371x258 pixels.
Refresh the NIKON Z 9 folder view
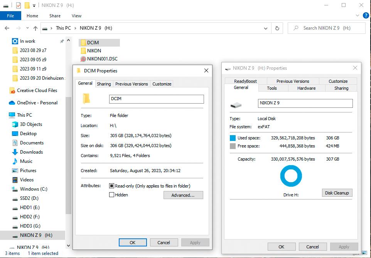[277, 28]
